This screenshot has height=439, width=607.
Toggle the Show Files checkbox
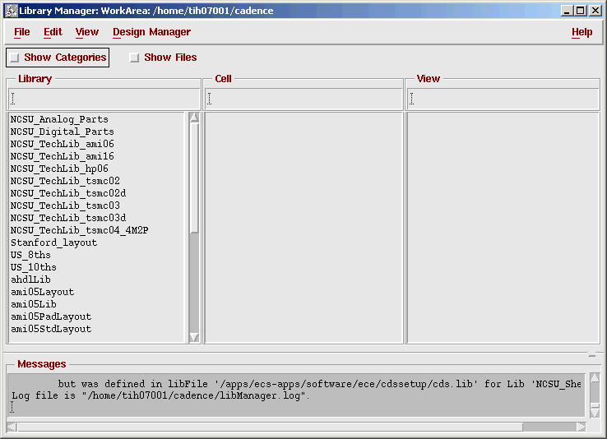click(x=134, y=58)
